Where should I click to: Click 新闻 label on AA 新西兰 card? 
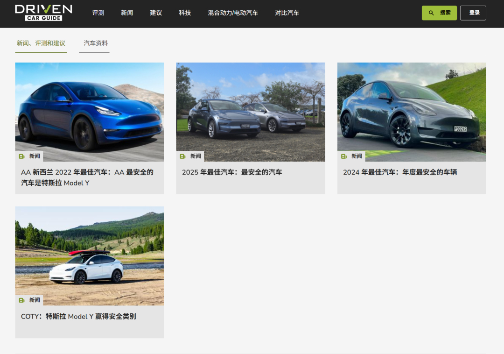coord(35,156)
